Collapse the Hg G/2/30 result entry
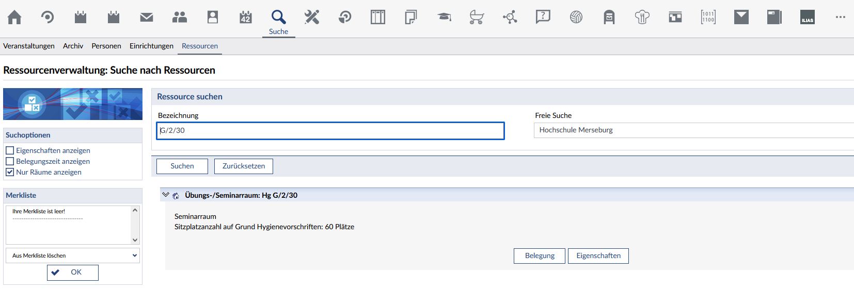This screenshot has width=854, height=290. (166, 195)
